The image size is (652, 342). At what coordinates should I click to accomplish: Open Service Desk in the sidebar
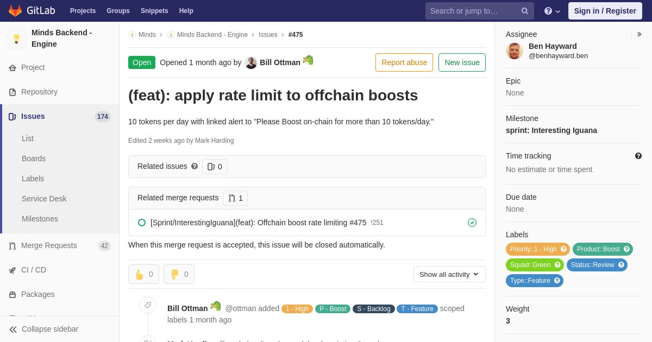pyautogui.click(x=44, y=199)
